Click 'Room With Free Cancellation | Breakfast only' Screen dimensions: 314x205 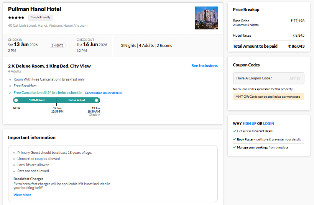click(x=49, y=79)
